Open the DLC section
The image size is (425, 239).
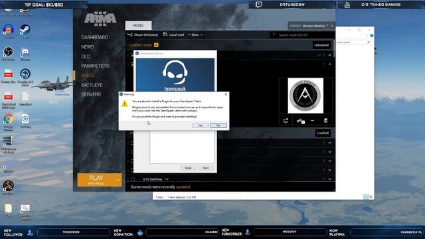(86, 56)
